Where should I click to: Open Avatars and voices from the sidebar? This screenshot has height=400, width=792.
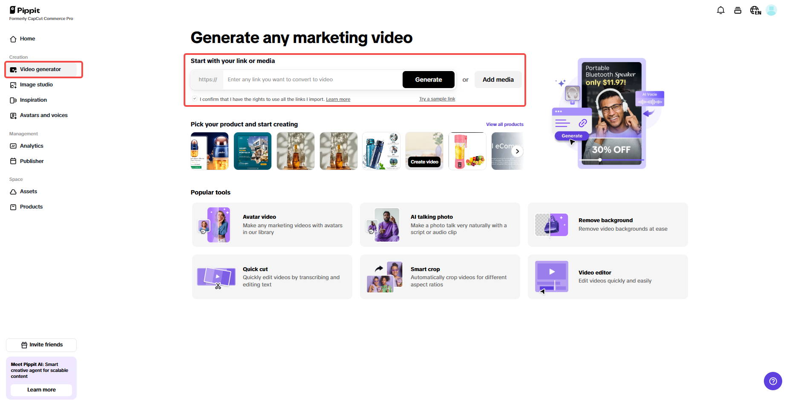pyautogui.click(x=43, y=115)
